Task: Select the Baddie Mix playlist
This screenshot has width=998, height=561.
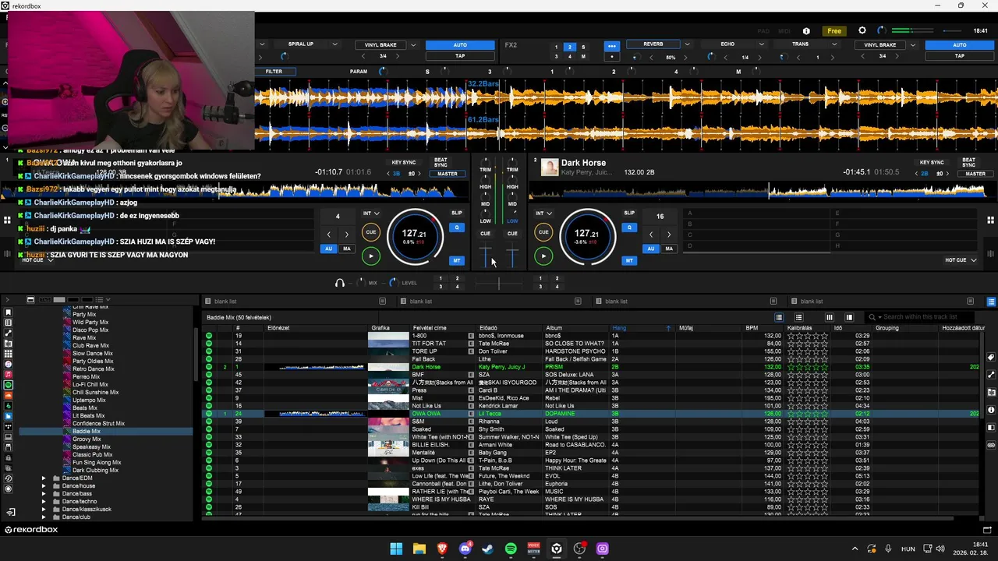Action: (x=87, y=431)
